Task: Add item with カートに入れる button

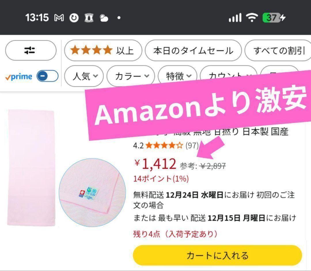Action: [217, 255]
